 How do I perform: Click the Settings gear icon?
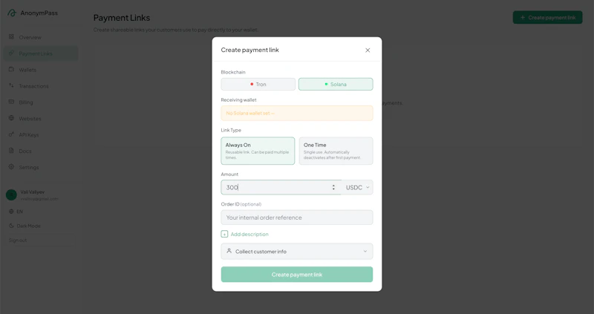11,167
